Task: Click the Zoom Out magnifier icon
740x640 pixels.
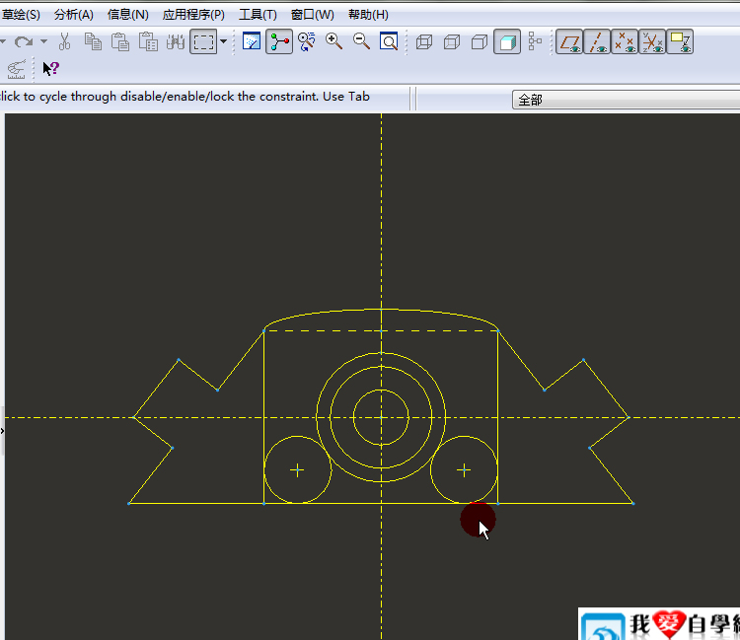Action: click(361, 41)
